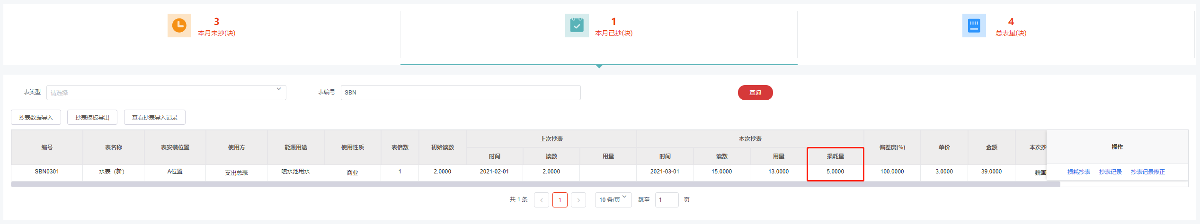Click the green clipboard checked icon
The width and height of the screenshot is (1200, 224).
click(577, 26)
